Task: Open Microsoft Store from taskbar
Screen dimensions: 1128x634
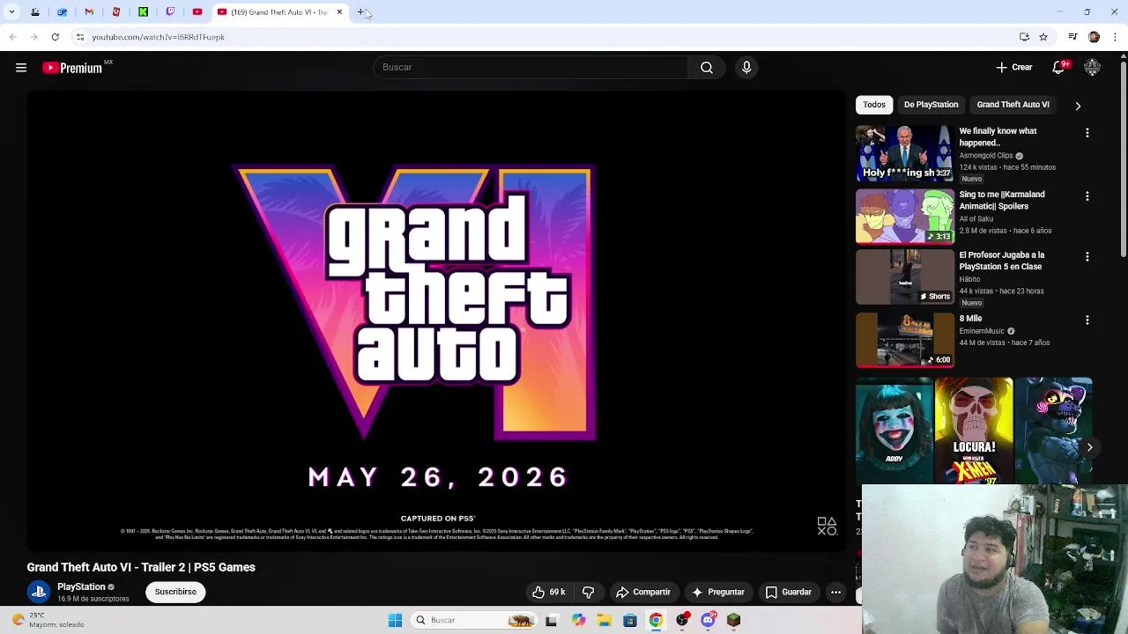Action: (629, 620)
